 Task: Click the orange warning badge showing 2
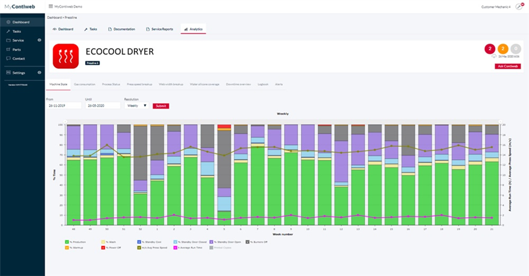[503, 49]
